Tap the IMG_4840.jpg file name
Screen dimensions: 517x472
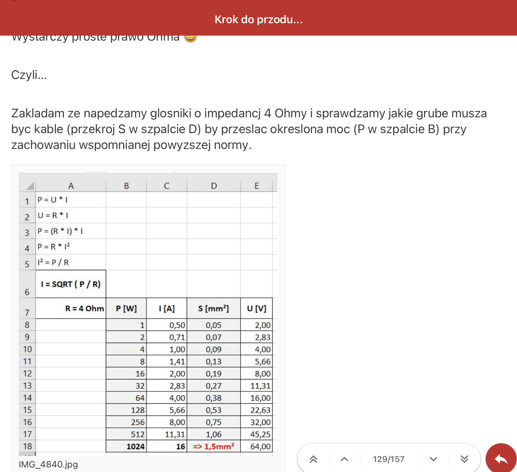(x=48, y=464)
